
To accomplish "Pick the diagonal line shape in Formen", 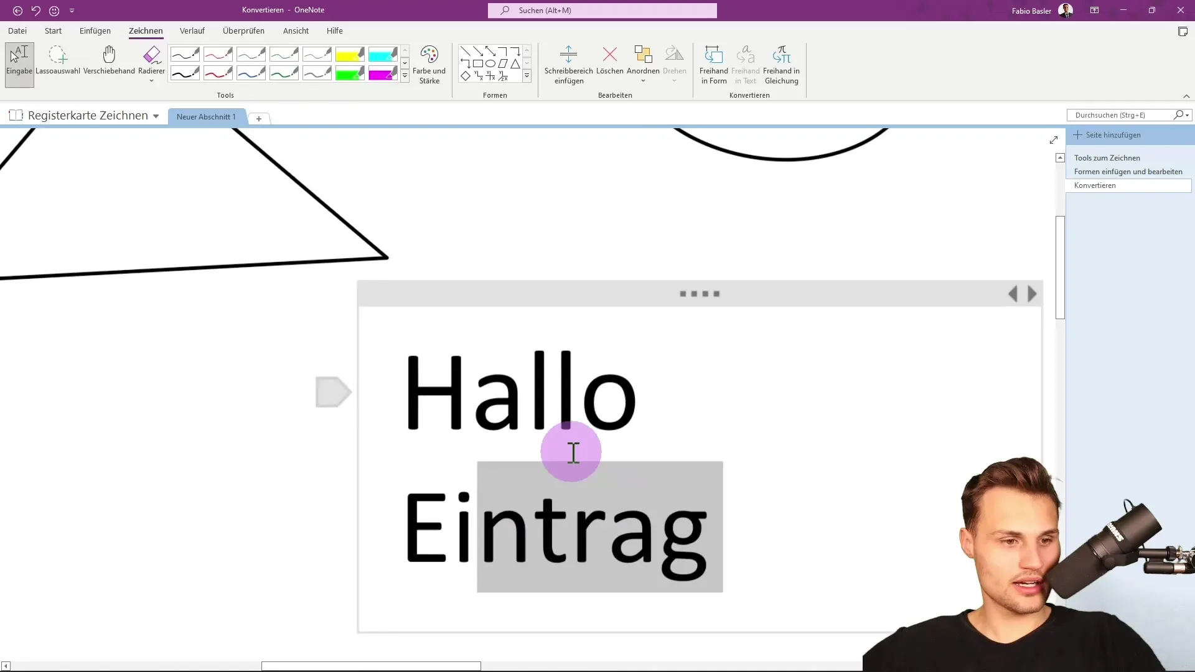I will [x=466, y=51].
